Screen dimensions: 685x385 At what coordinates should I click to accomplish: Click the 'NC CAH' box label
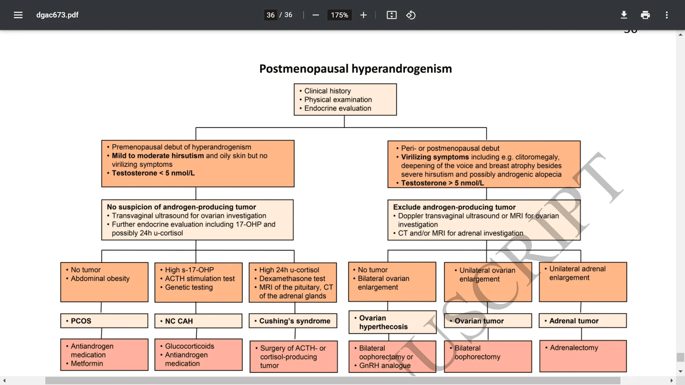pyautogui.click(x=179, y=321)
